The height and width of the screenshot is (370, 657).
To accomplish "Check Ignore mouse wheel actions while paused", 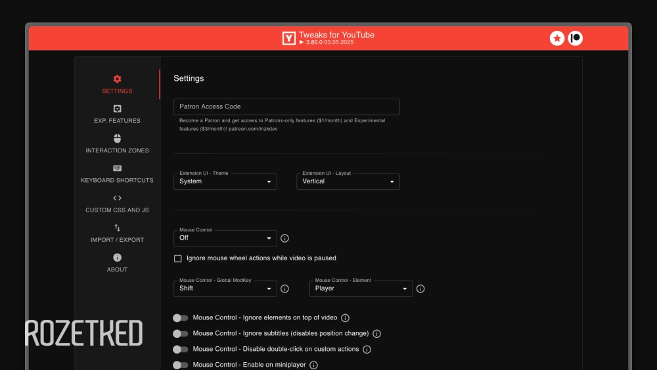I will 177,258.
